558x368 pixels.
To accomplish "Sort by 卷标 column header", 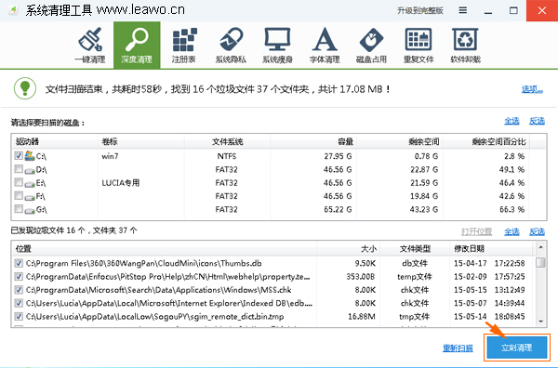I will click(x=141, y=141).
